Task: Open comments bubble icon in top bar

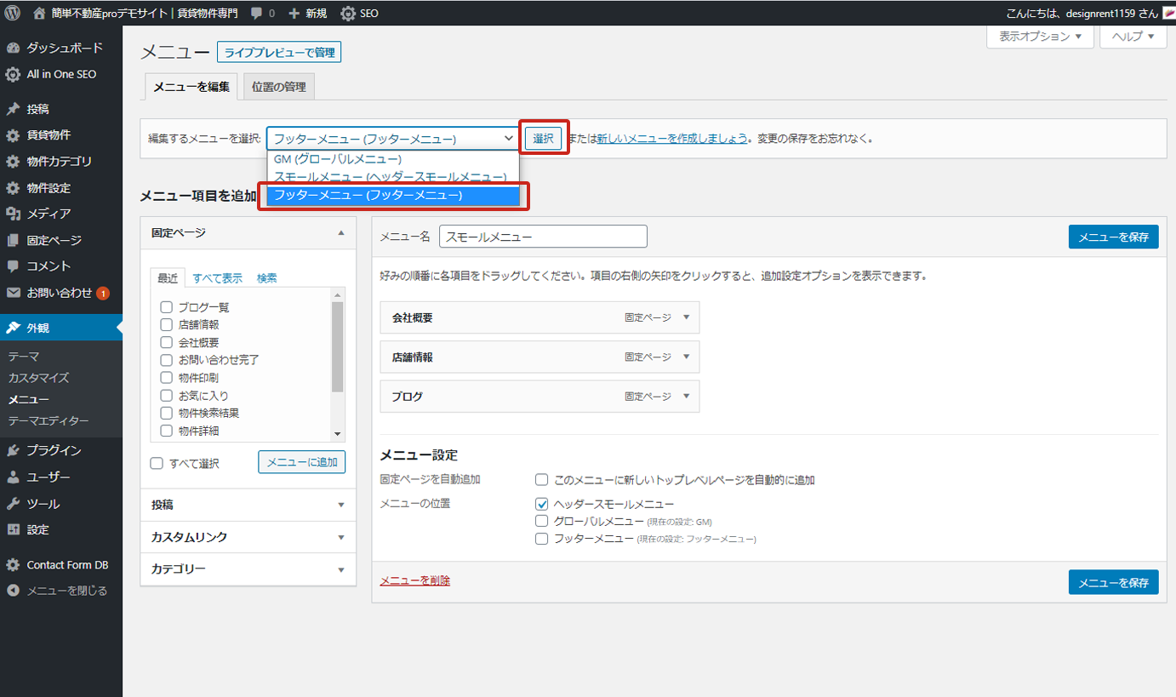Action: click(x=257, y=14)
